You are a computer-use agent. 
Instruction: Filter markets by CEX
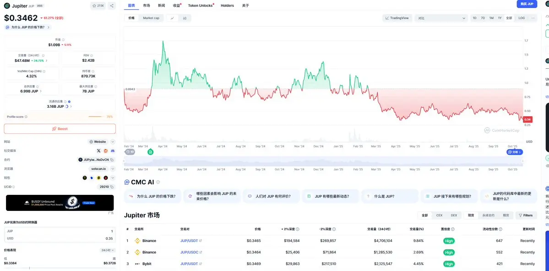(x=439, y=215)
